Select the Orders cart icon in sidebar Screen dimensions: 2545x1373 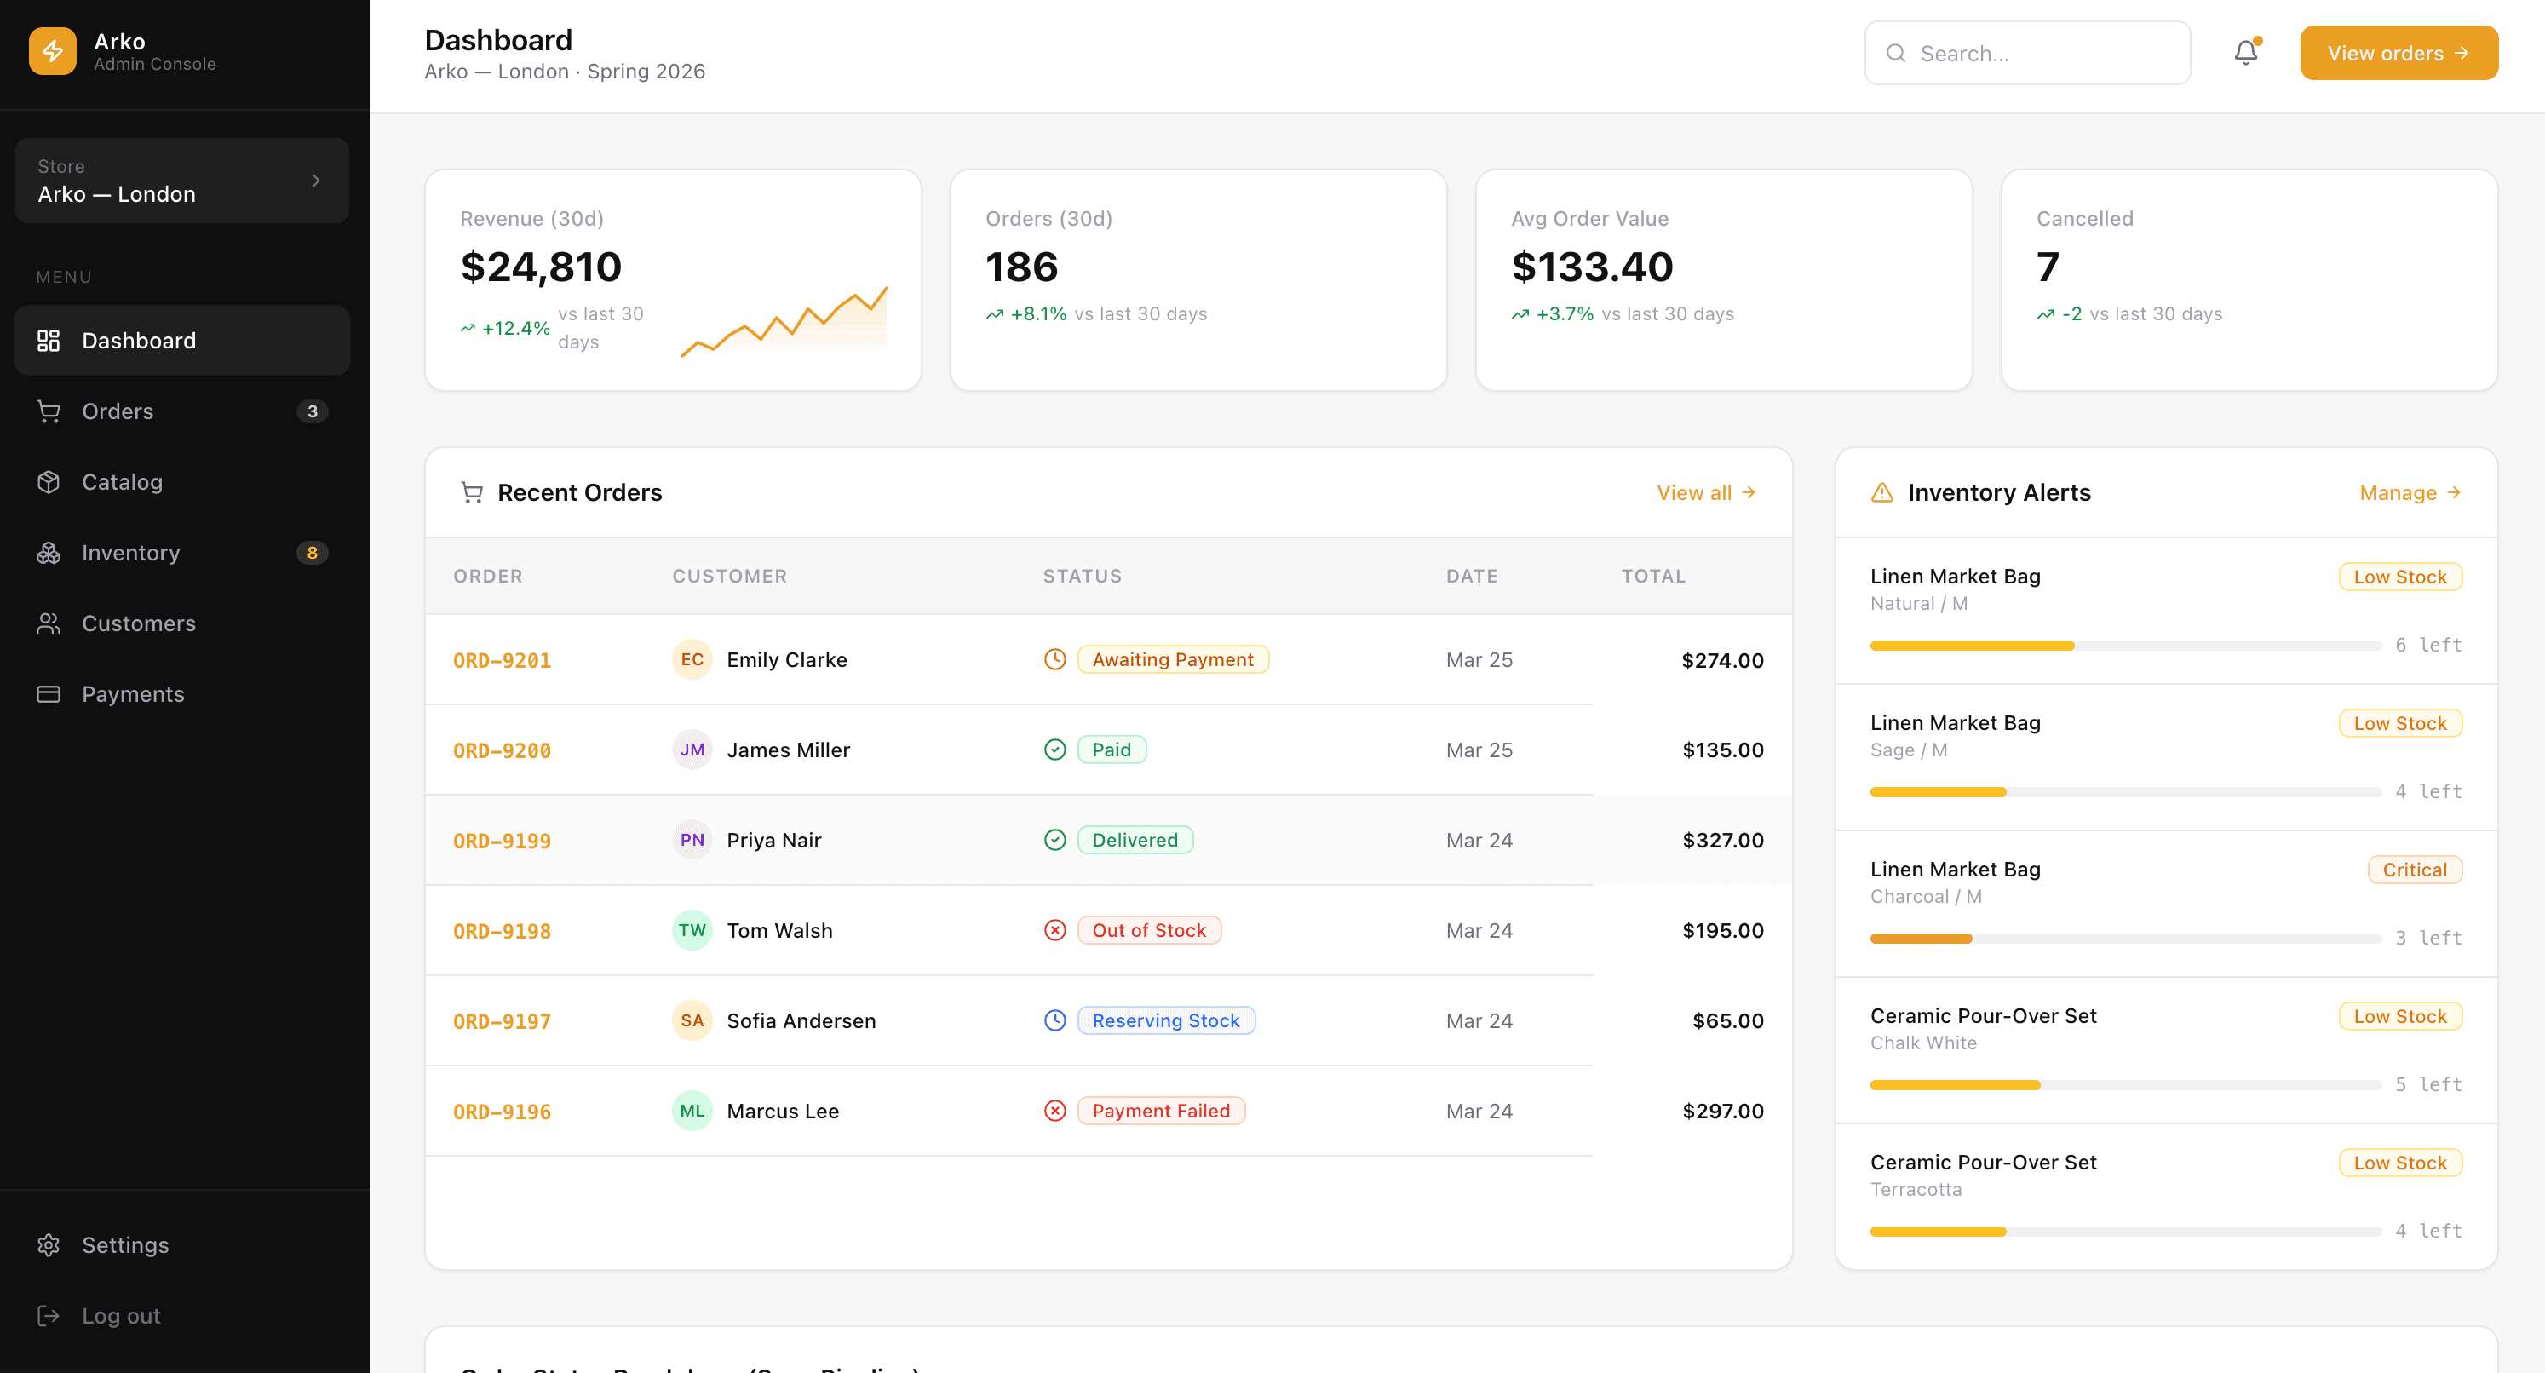click(49, 411)
